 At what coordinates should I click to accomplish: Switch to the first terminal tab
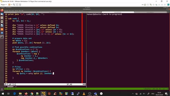coord(20,12)
